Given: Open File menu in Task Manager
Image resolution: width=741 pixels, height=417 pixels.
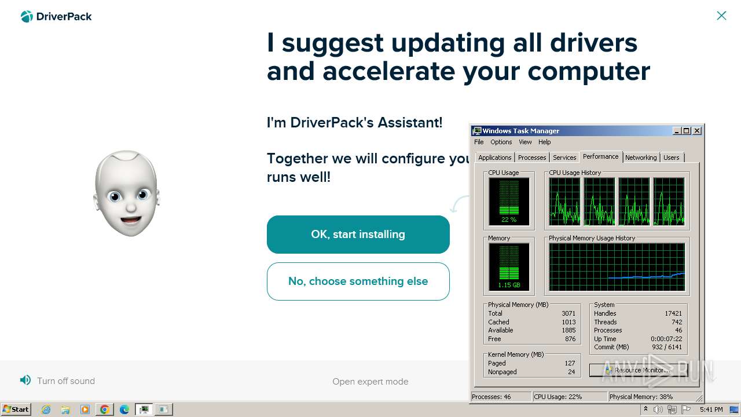Looking at the screenshot, I should 479,142.
